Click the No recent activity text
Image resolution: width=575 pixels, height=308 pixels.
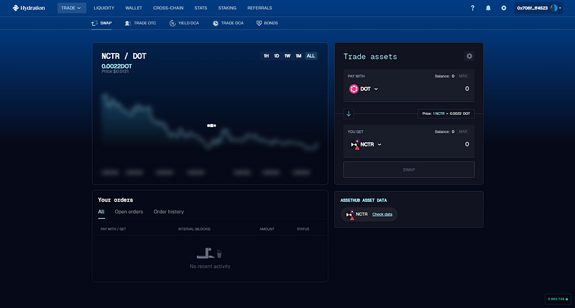(x=210, y=266)
